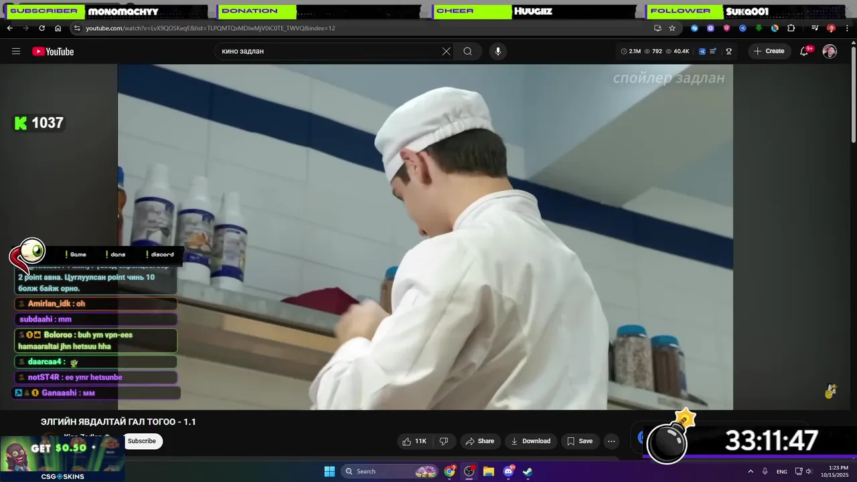Bookmark this page with the star icon
The width and height of the screenshot is (857, 482).
(672, 28)
